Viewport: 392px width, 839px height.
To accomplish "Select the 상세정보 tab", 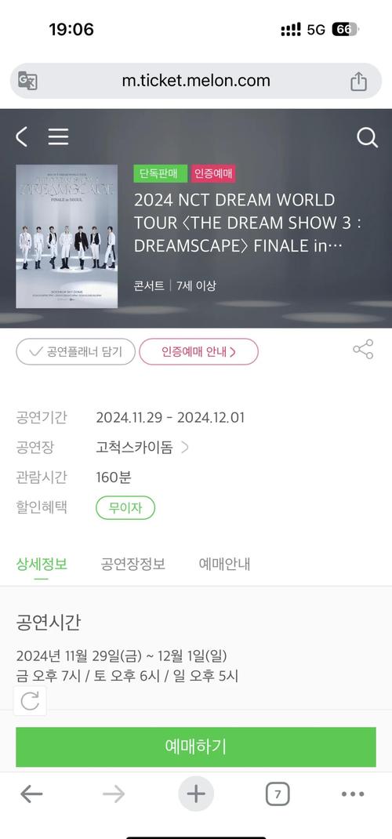I will click(42, 564).
